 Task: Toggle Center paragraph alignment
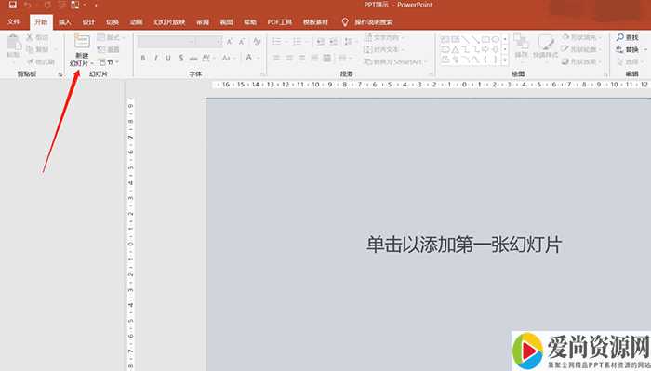tap(289, 58)
